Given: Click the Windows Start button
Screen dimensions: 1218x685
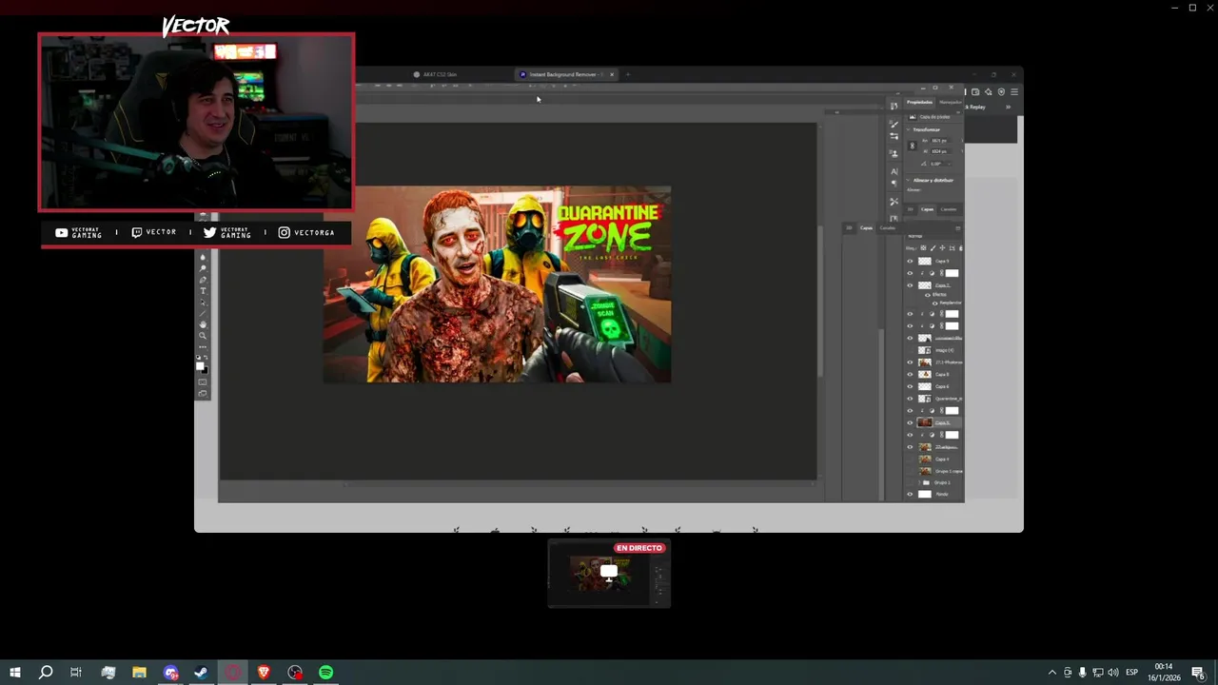Looking at the screenshot, I should point(14,673).
